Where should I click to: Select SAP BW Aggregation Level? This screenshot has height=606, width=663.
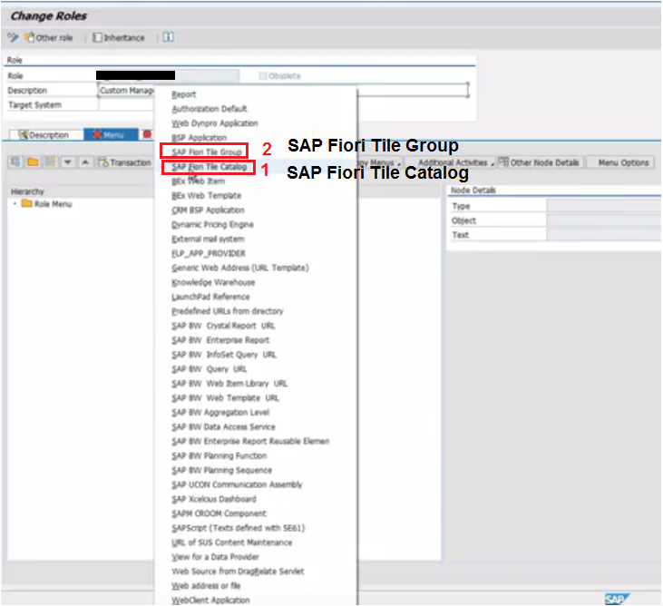click(x=220, y=413)
